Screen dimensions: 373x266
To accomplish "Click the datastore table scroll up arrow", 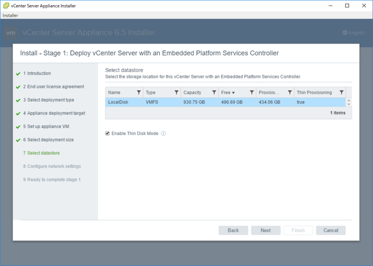I will 349,100.
